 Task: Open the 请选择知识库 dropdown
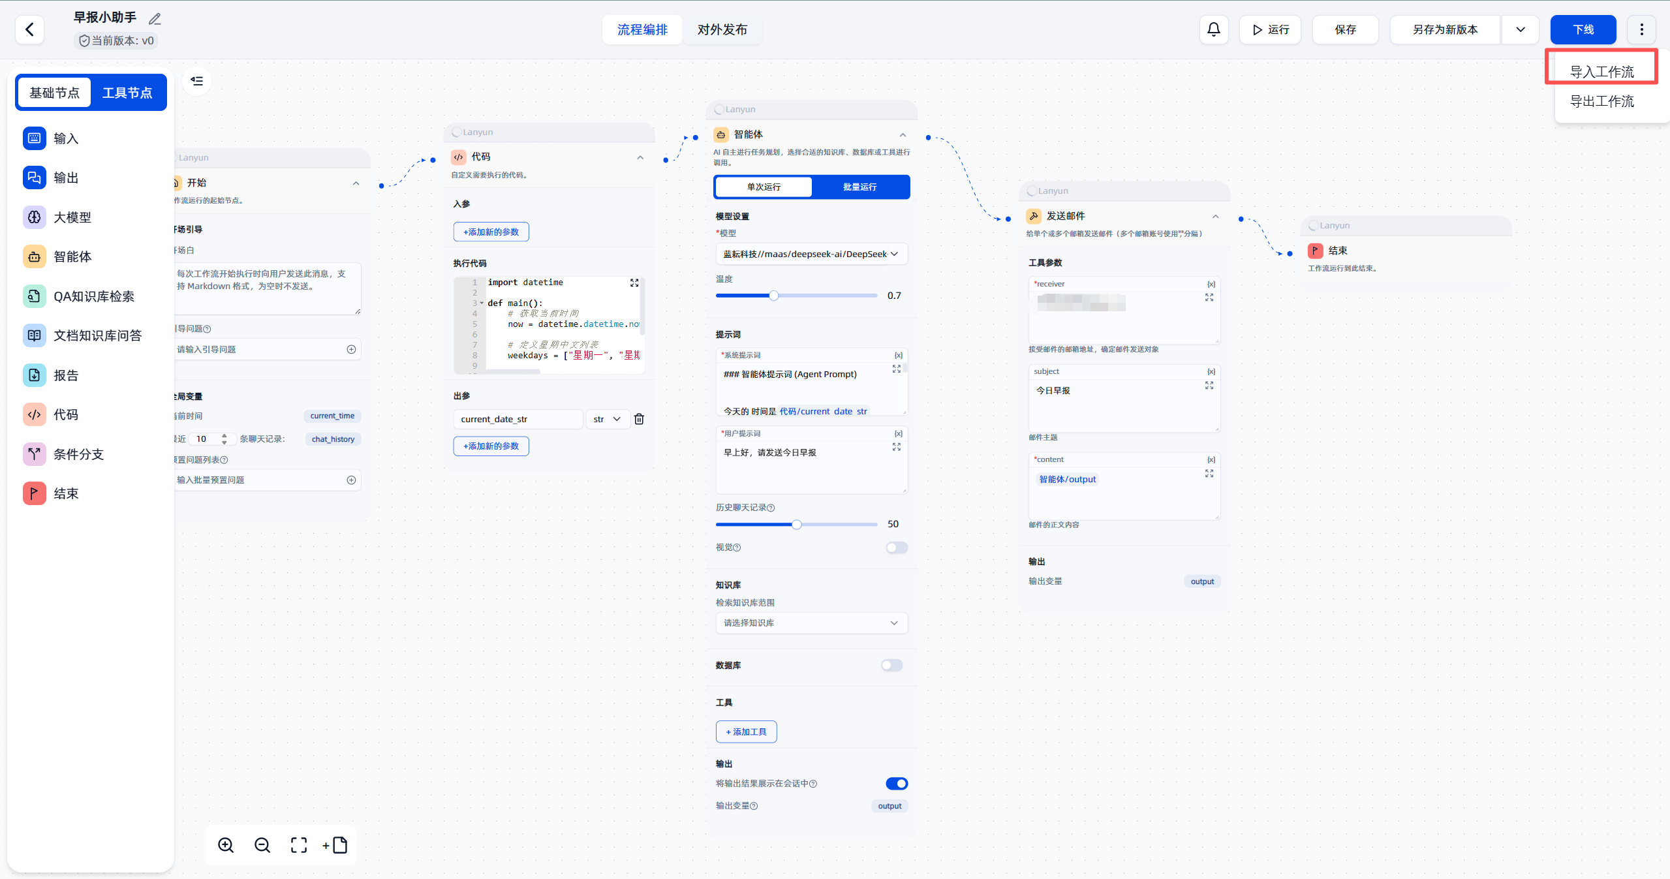tap(811, 623)
